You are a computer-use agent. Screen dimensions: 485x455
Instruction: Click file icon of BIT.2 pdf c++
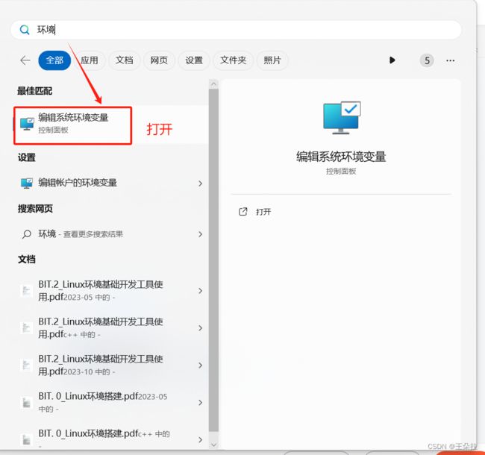pyautogui.click(x=26, y=328)
